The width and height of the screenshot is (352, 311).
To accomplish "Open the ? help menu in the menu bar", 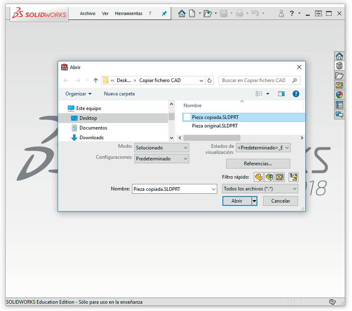I will pyautogui.click(x=150, y=13).
